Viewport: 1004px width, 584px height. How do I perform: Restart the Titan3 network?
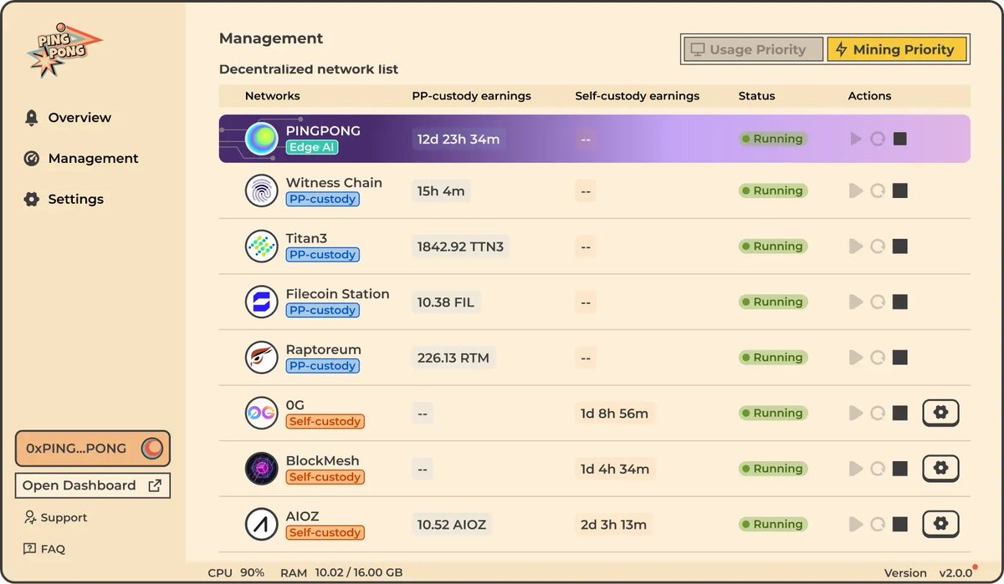[878, 246]
